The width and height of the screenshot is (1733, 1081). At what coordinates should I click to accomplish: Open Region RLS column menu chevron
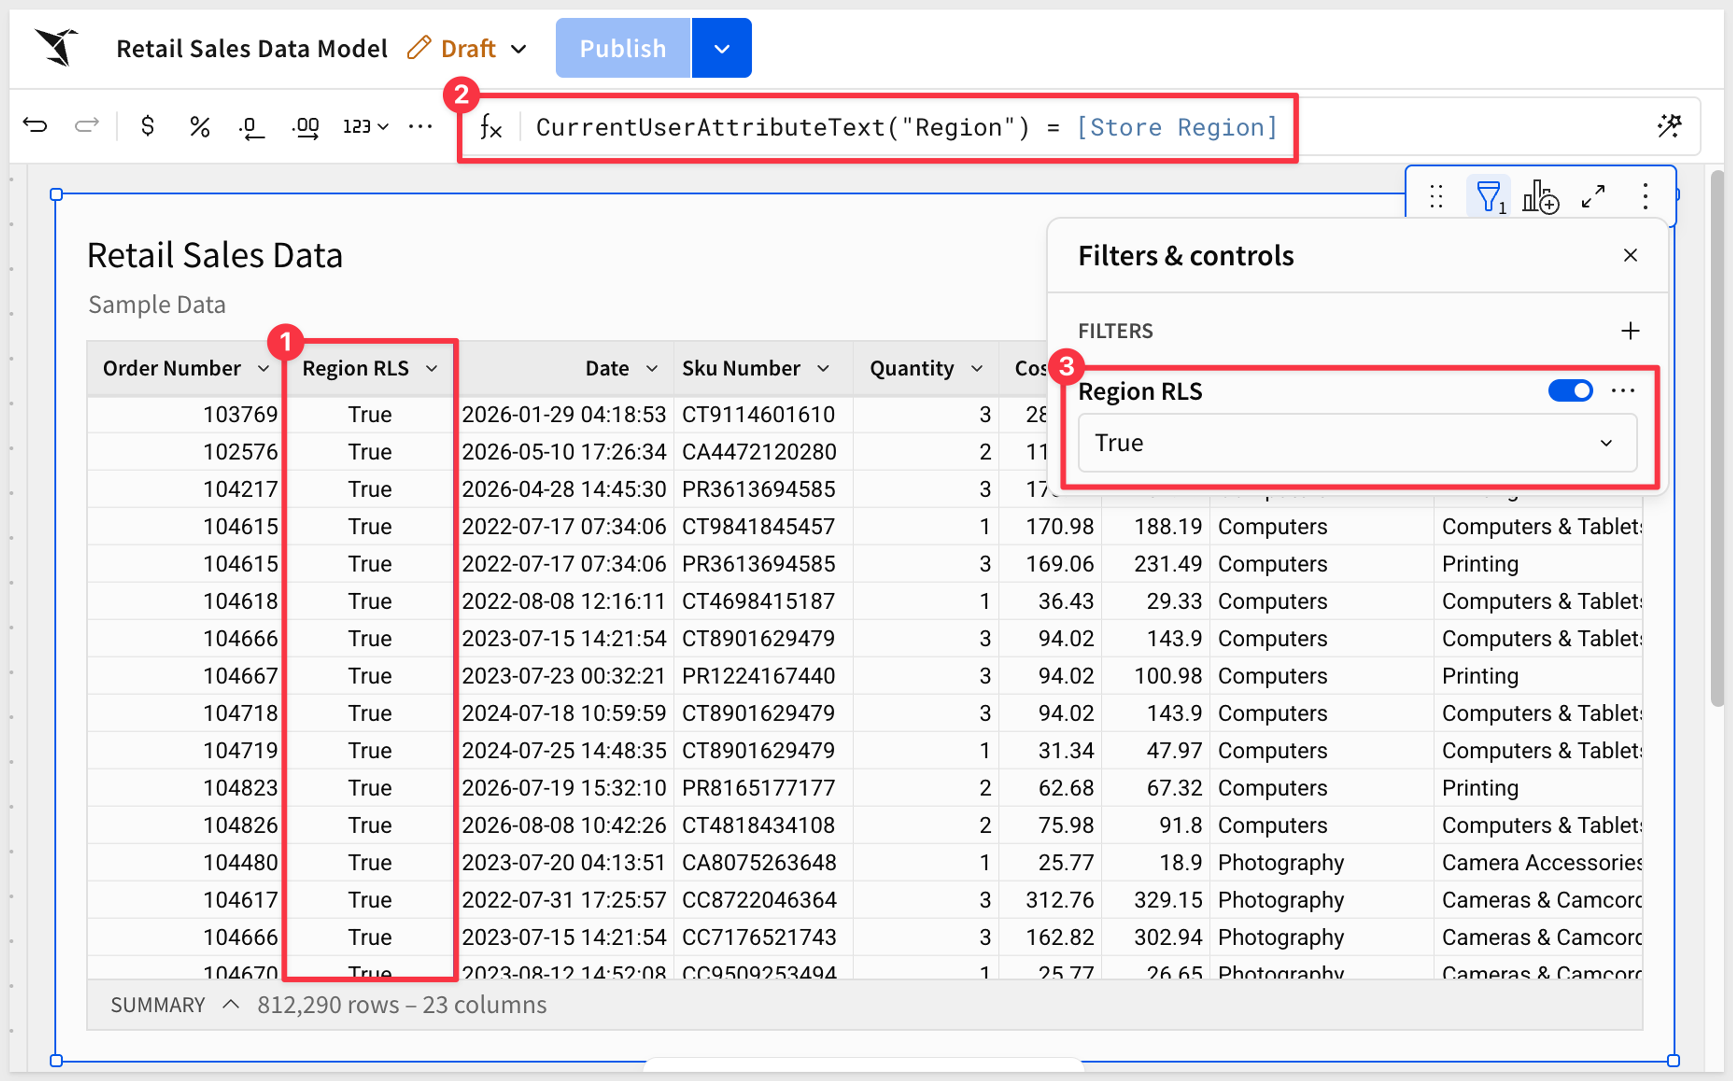431,368
